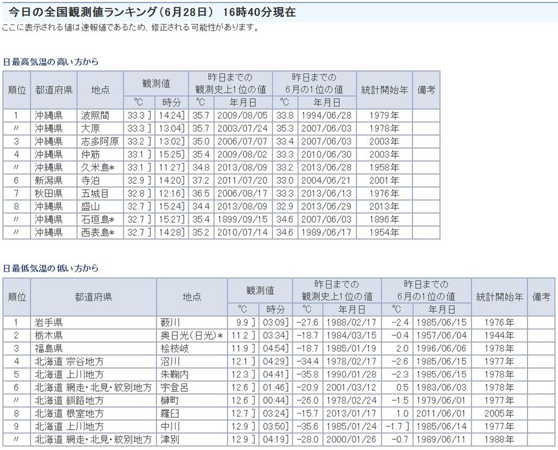558x450 pixels.
Task: Click the 栃木県 prefecture cell
Action: 49,335
